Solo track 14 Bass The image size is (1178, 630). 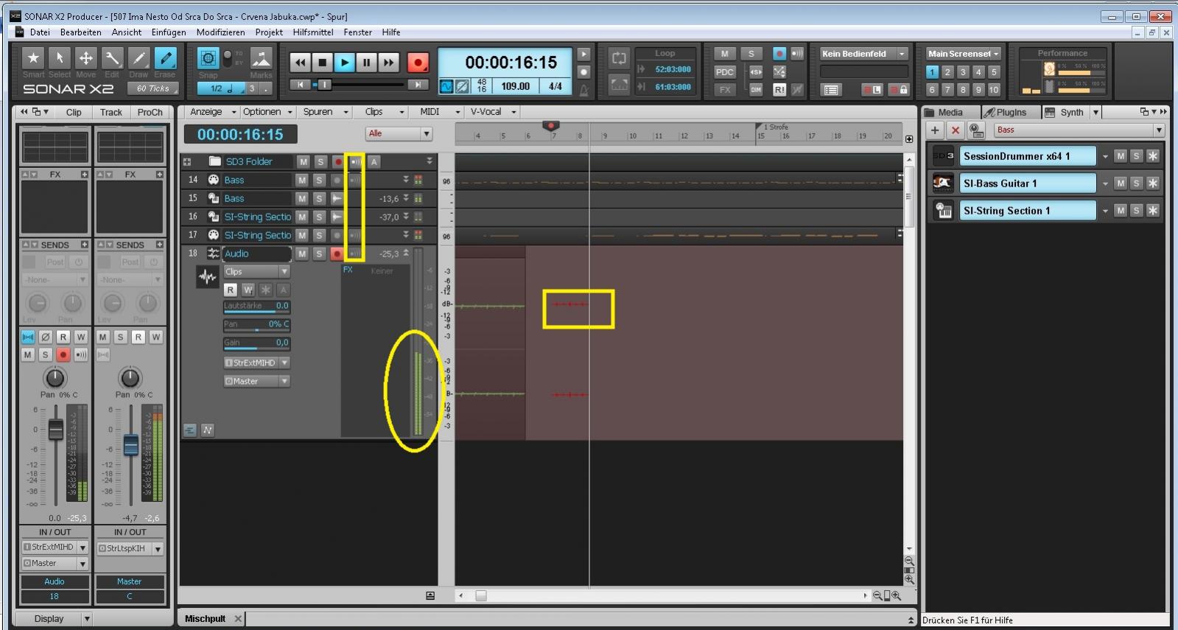coord(319,180)
